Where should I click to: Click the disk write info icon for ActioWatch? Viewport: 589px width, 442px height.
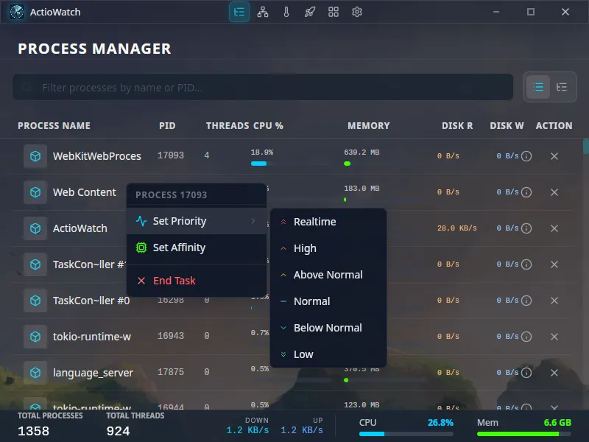[528, 228]
